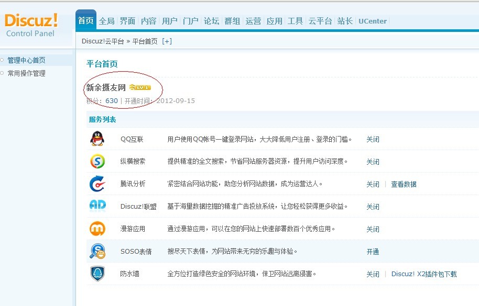This screenshot has width=479, height=306.
Task: Open the 群组 navigation tab
Action: [x=233, y=21]
